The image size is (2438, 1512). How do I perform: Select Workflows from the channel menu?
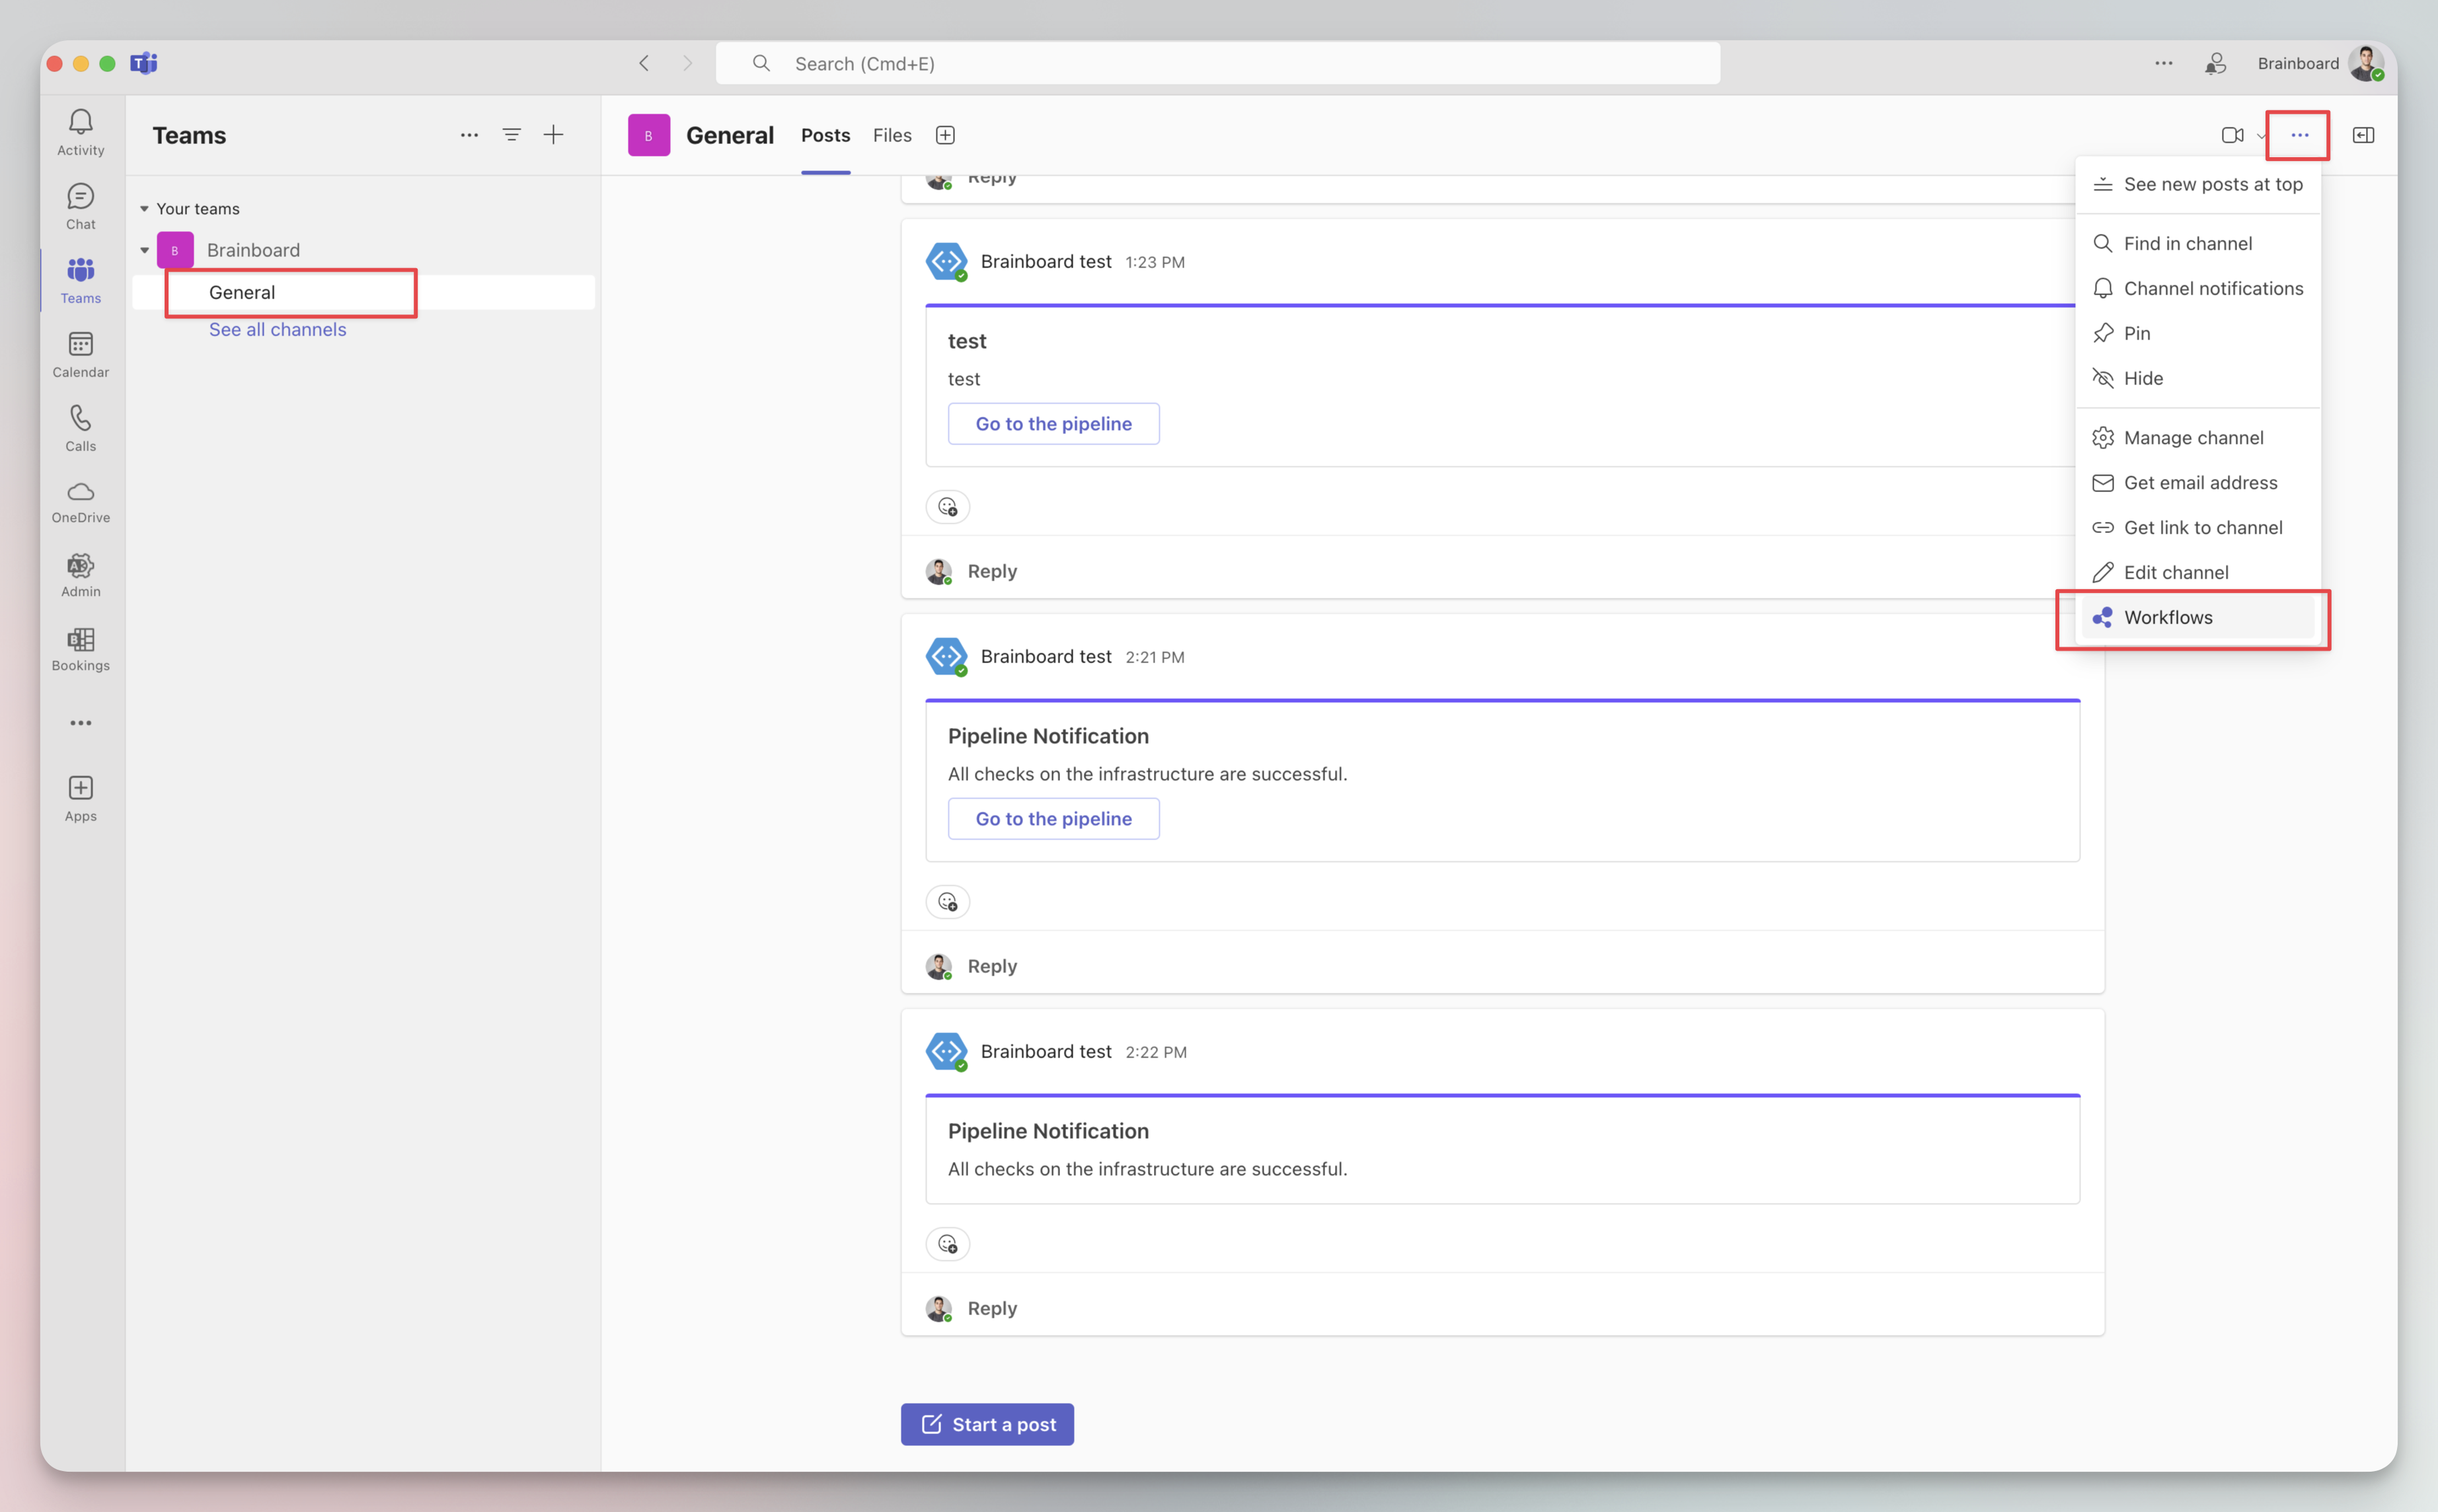click(2167, 617)
